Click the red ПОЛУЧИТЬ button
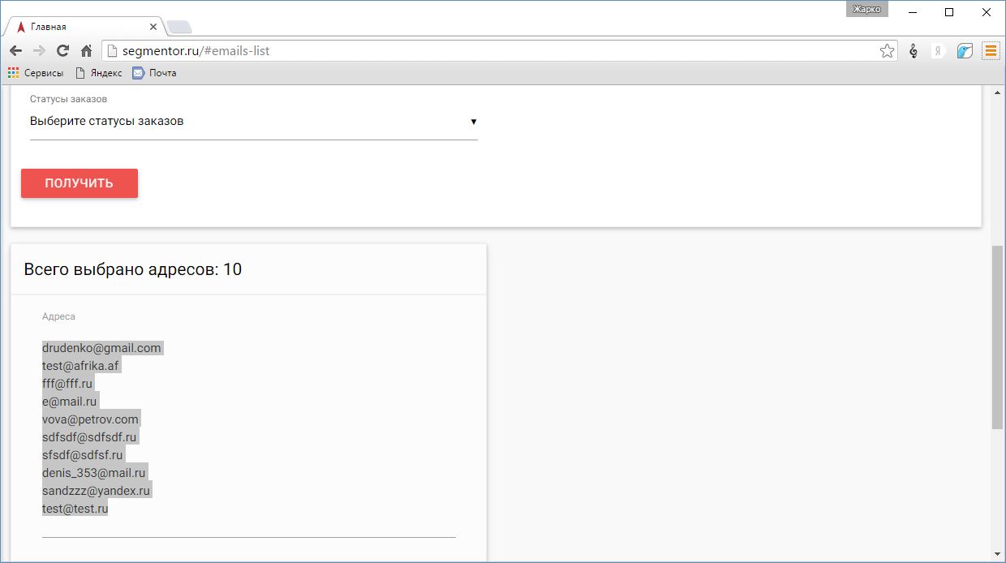 pyautogui.click(x=80, y=183)
